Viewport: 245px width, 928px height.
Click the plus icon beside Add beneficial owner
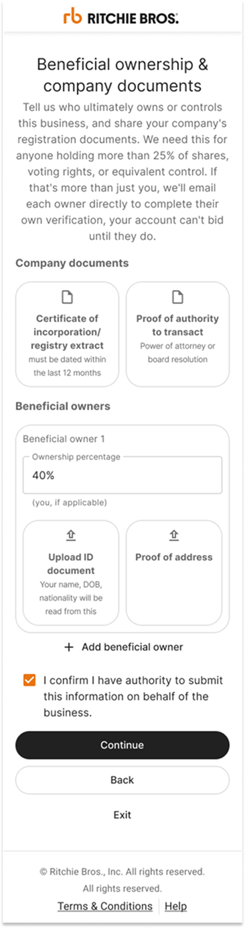68,647
